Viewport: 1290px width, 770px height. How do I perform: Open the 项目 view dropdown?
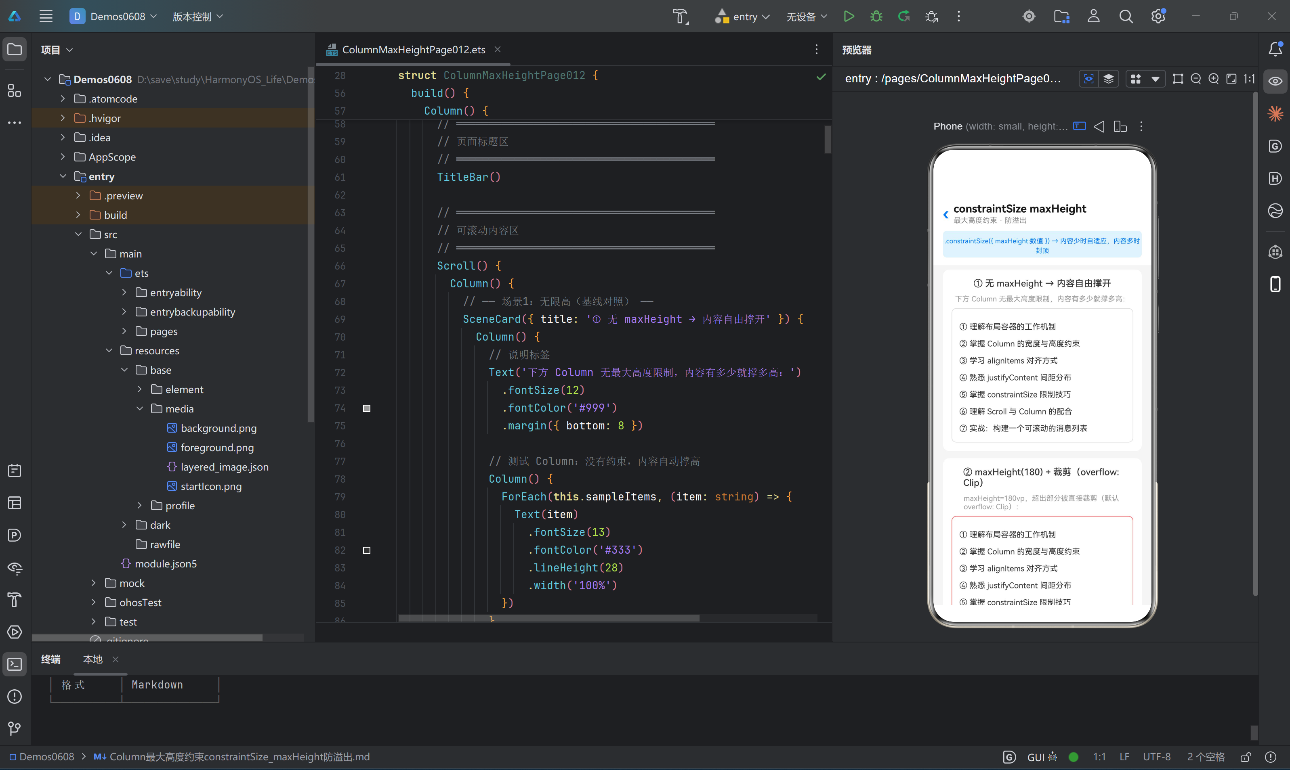click(x=57, y=49)
